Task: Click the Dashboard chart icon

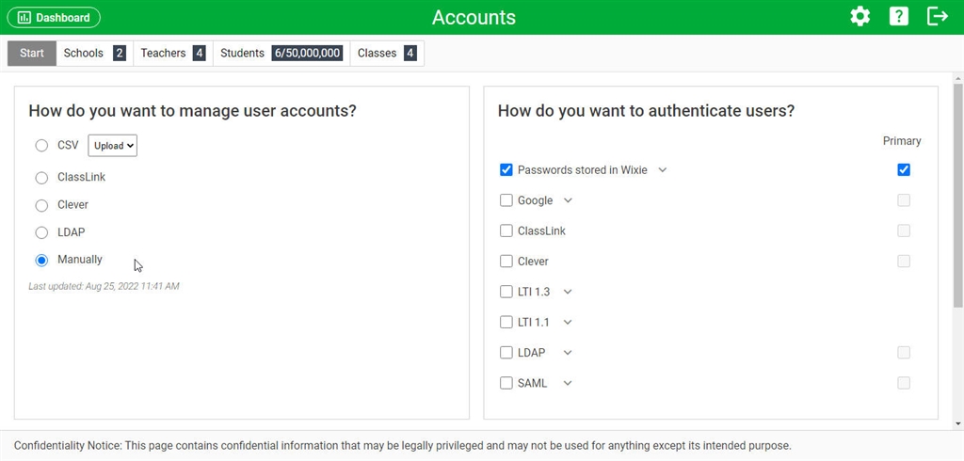Action: click(24, 17)
